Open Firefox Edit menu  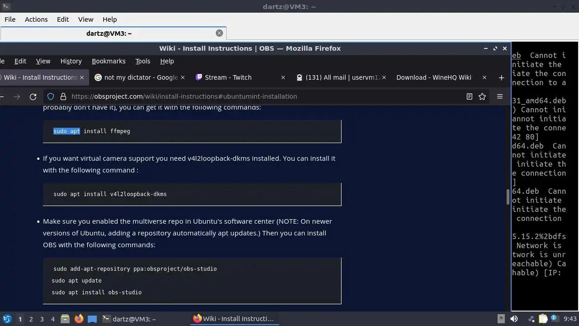[20, 61]
